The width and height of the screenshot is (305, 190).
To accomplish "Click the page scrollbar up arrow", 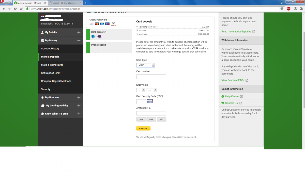I will pos(303,14).
